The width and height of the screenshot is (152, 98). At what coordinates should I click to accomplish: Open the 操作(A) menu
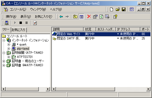click(11, 17)
